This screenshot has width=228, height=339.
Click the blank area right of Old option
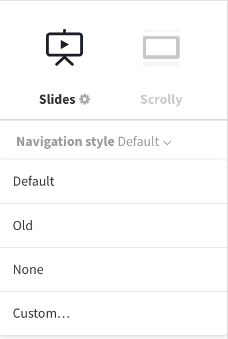click(x=130, y=225)
